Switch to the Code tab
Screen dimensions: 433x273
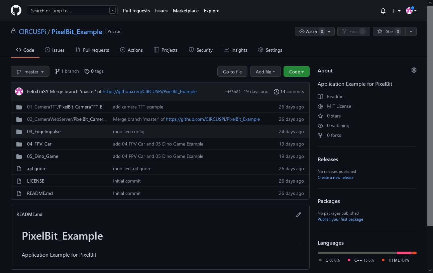(25, 50)
